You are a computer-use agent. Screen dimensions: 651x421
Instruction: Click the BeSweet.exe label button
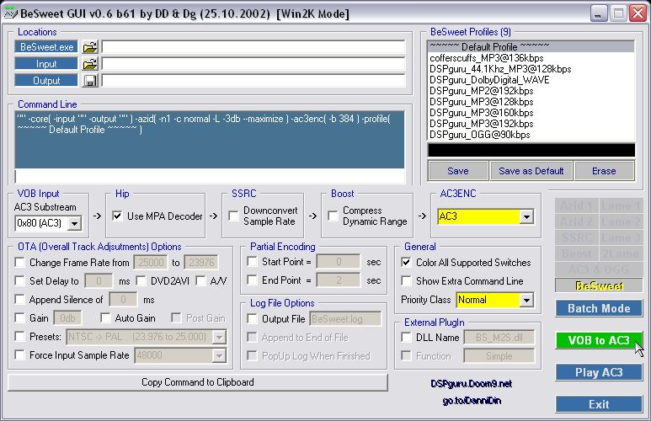tap(46, 47)
